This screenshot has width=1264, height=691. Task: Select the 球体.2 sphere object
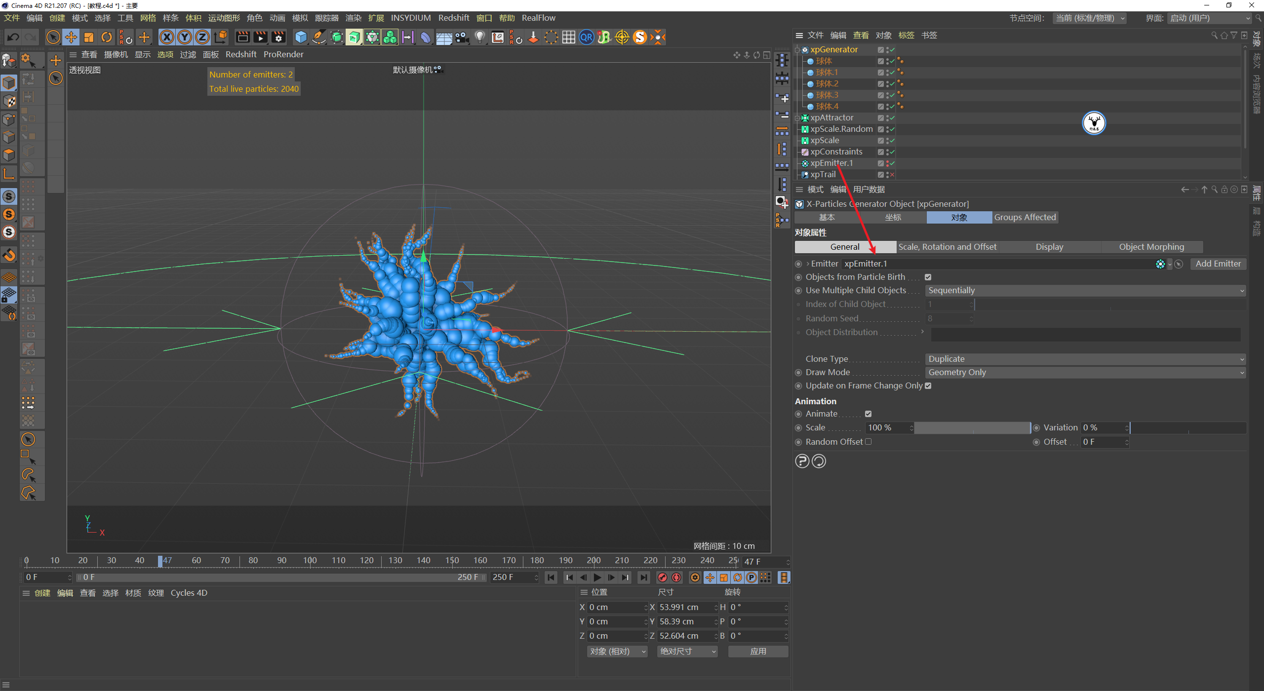click(827, 84)
